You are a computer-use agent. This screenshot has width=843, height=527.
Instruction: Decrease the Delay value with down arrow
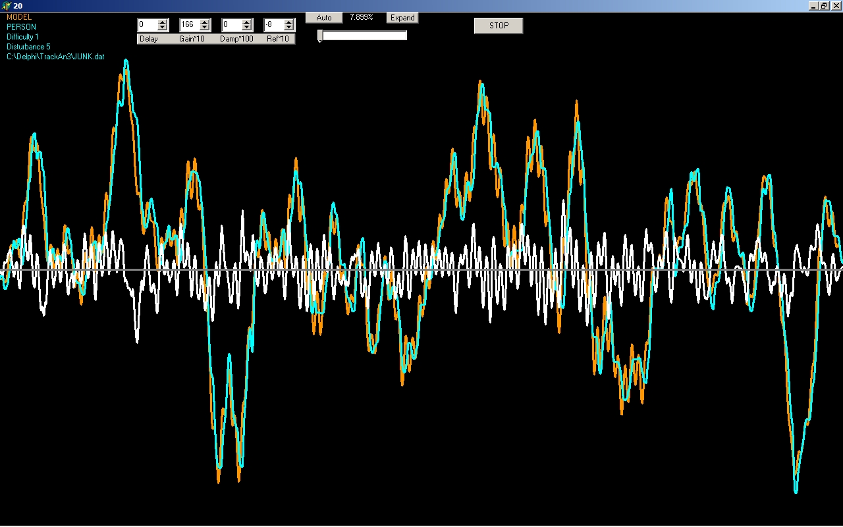[x=162, y=28]
